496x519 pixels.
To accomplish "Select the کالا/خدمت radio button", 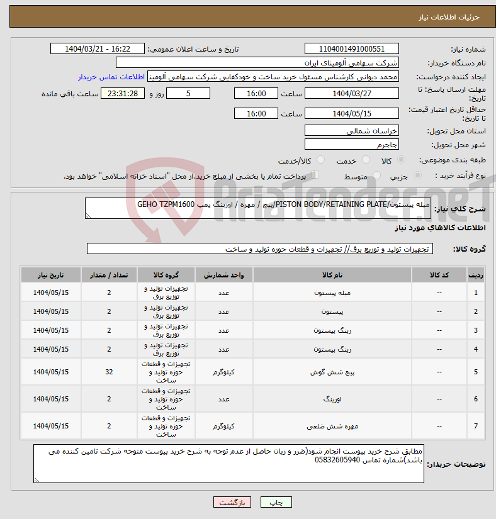I will 320,160.
